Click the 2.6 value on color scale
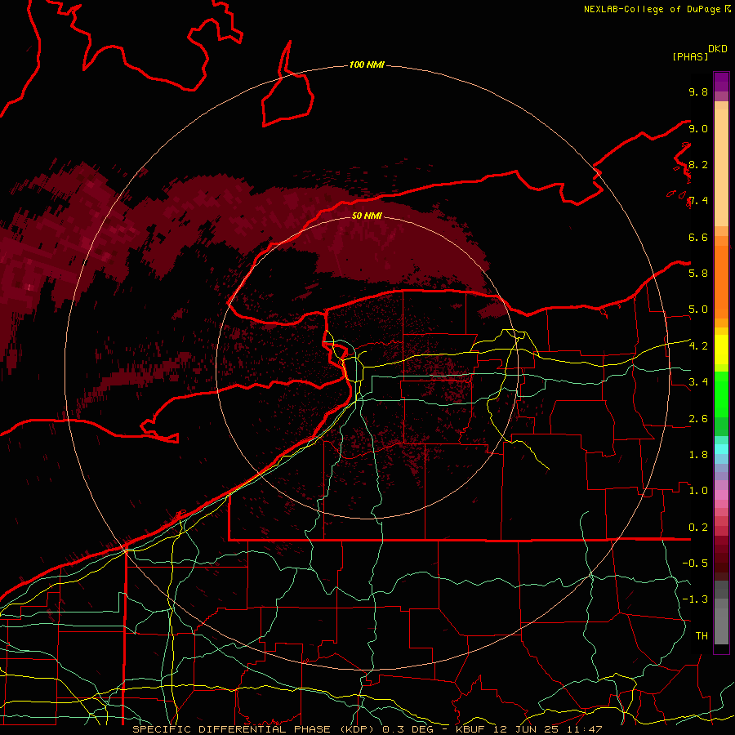The image size is (735, 735). pyautogui.click(x=698, y=419)
